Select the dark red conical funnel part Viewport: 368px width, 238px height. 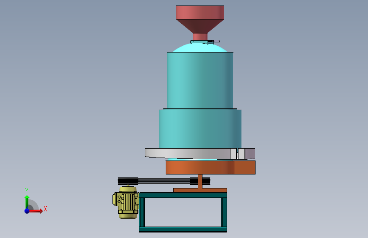pos(200,26)
